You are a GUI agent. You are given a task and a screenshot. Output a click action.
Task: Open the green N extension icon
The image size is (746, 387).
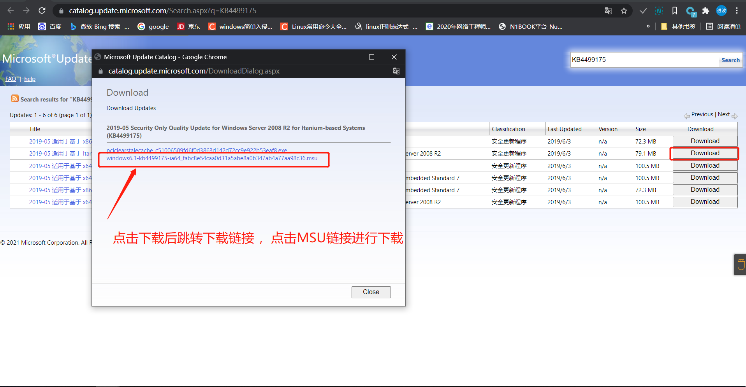659,11
